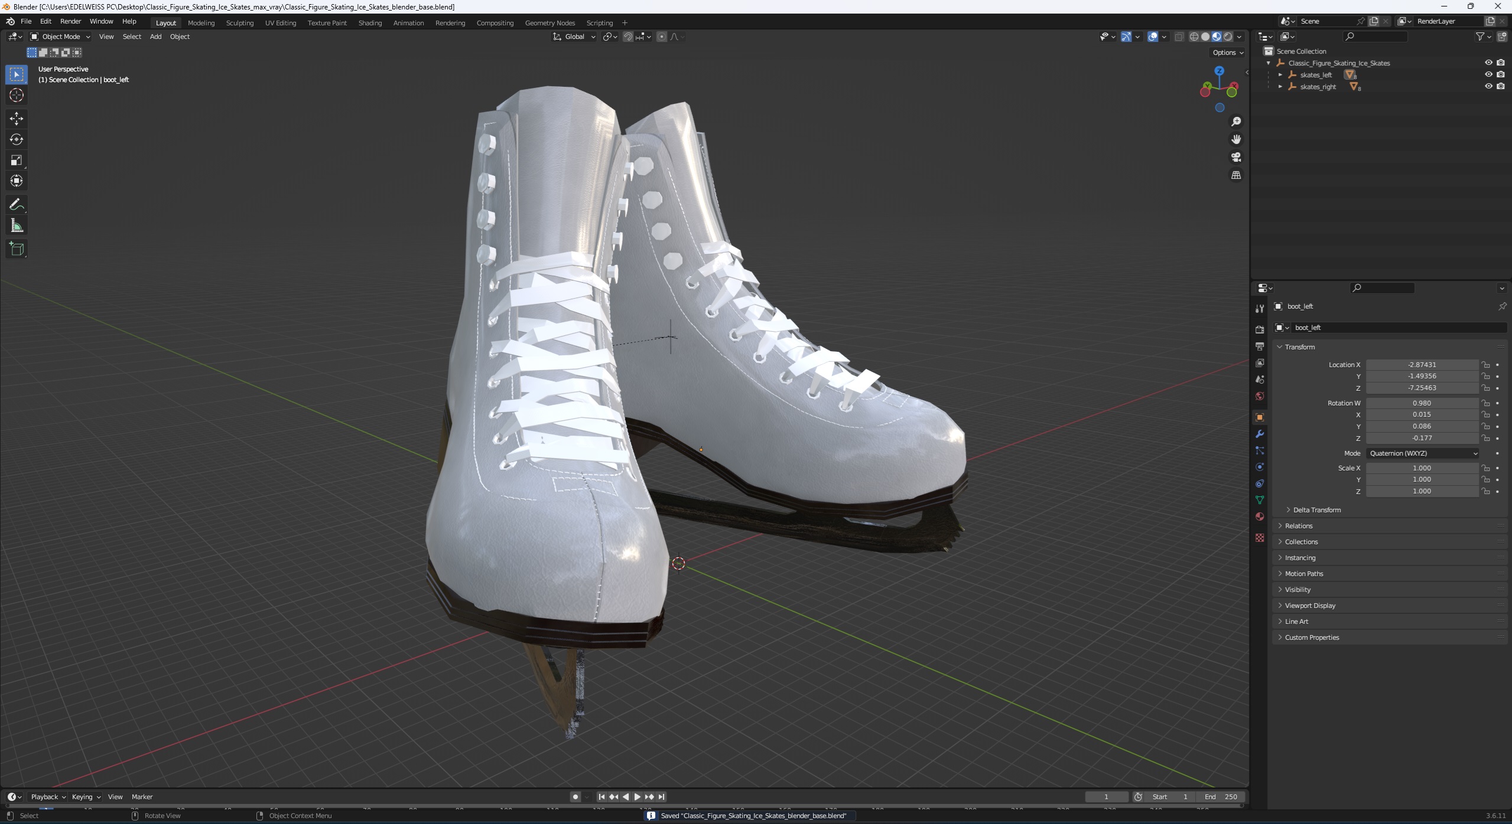Click the Cursor tool icon
Viewport: 1512px width, 824px height.
15,94
